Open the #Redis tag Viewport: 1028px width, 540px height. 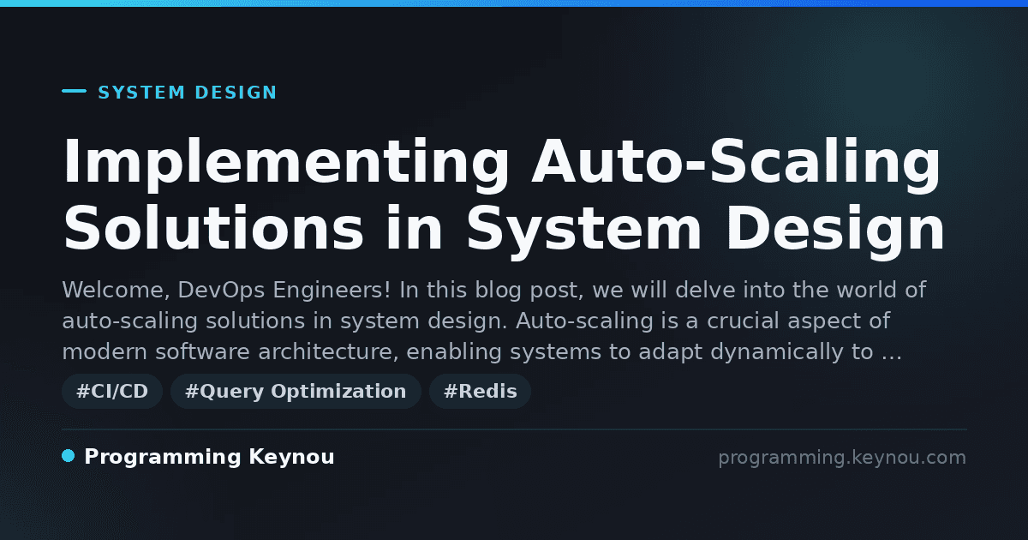[x=480, y=392]
